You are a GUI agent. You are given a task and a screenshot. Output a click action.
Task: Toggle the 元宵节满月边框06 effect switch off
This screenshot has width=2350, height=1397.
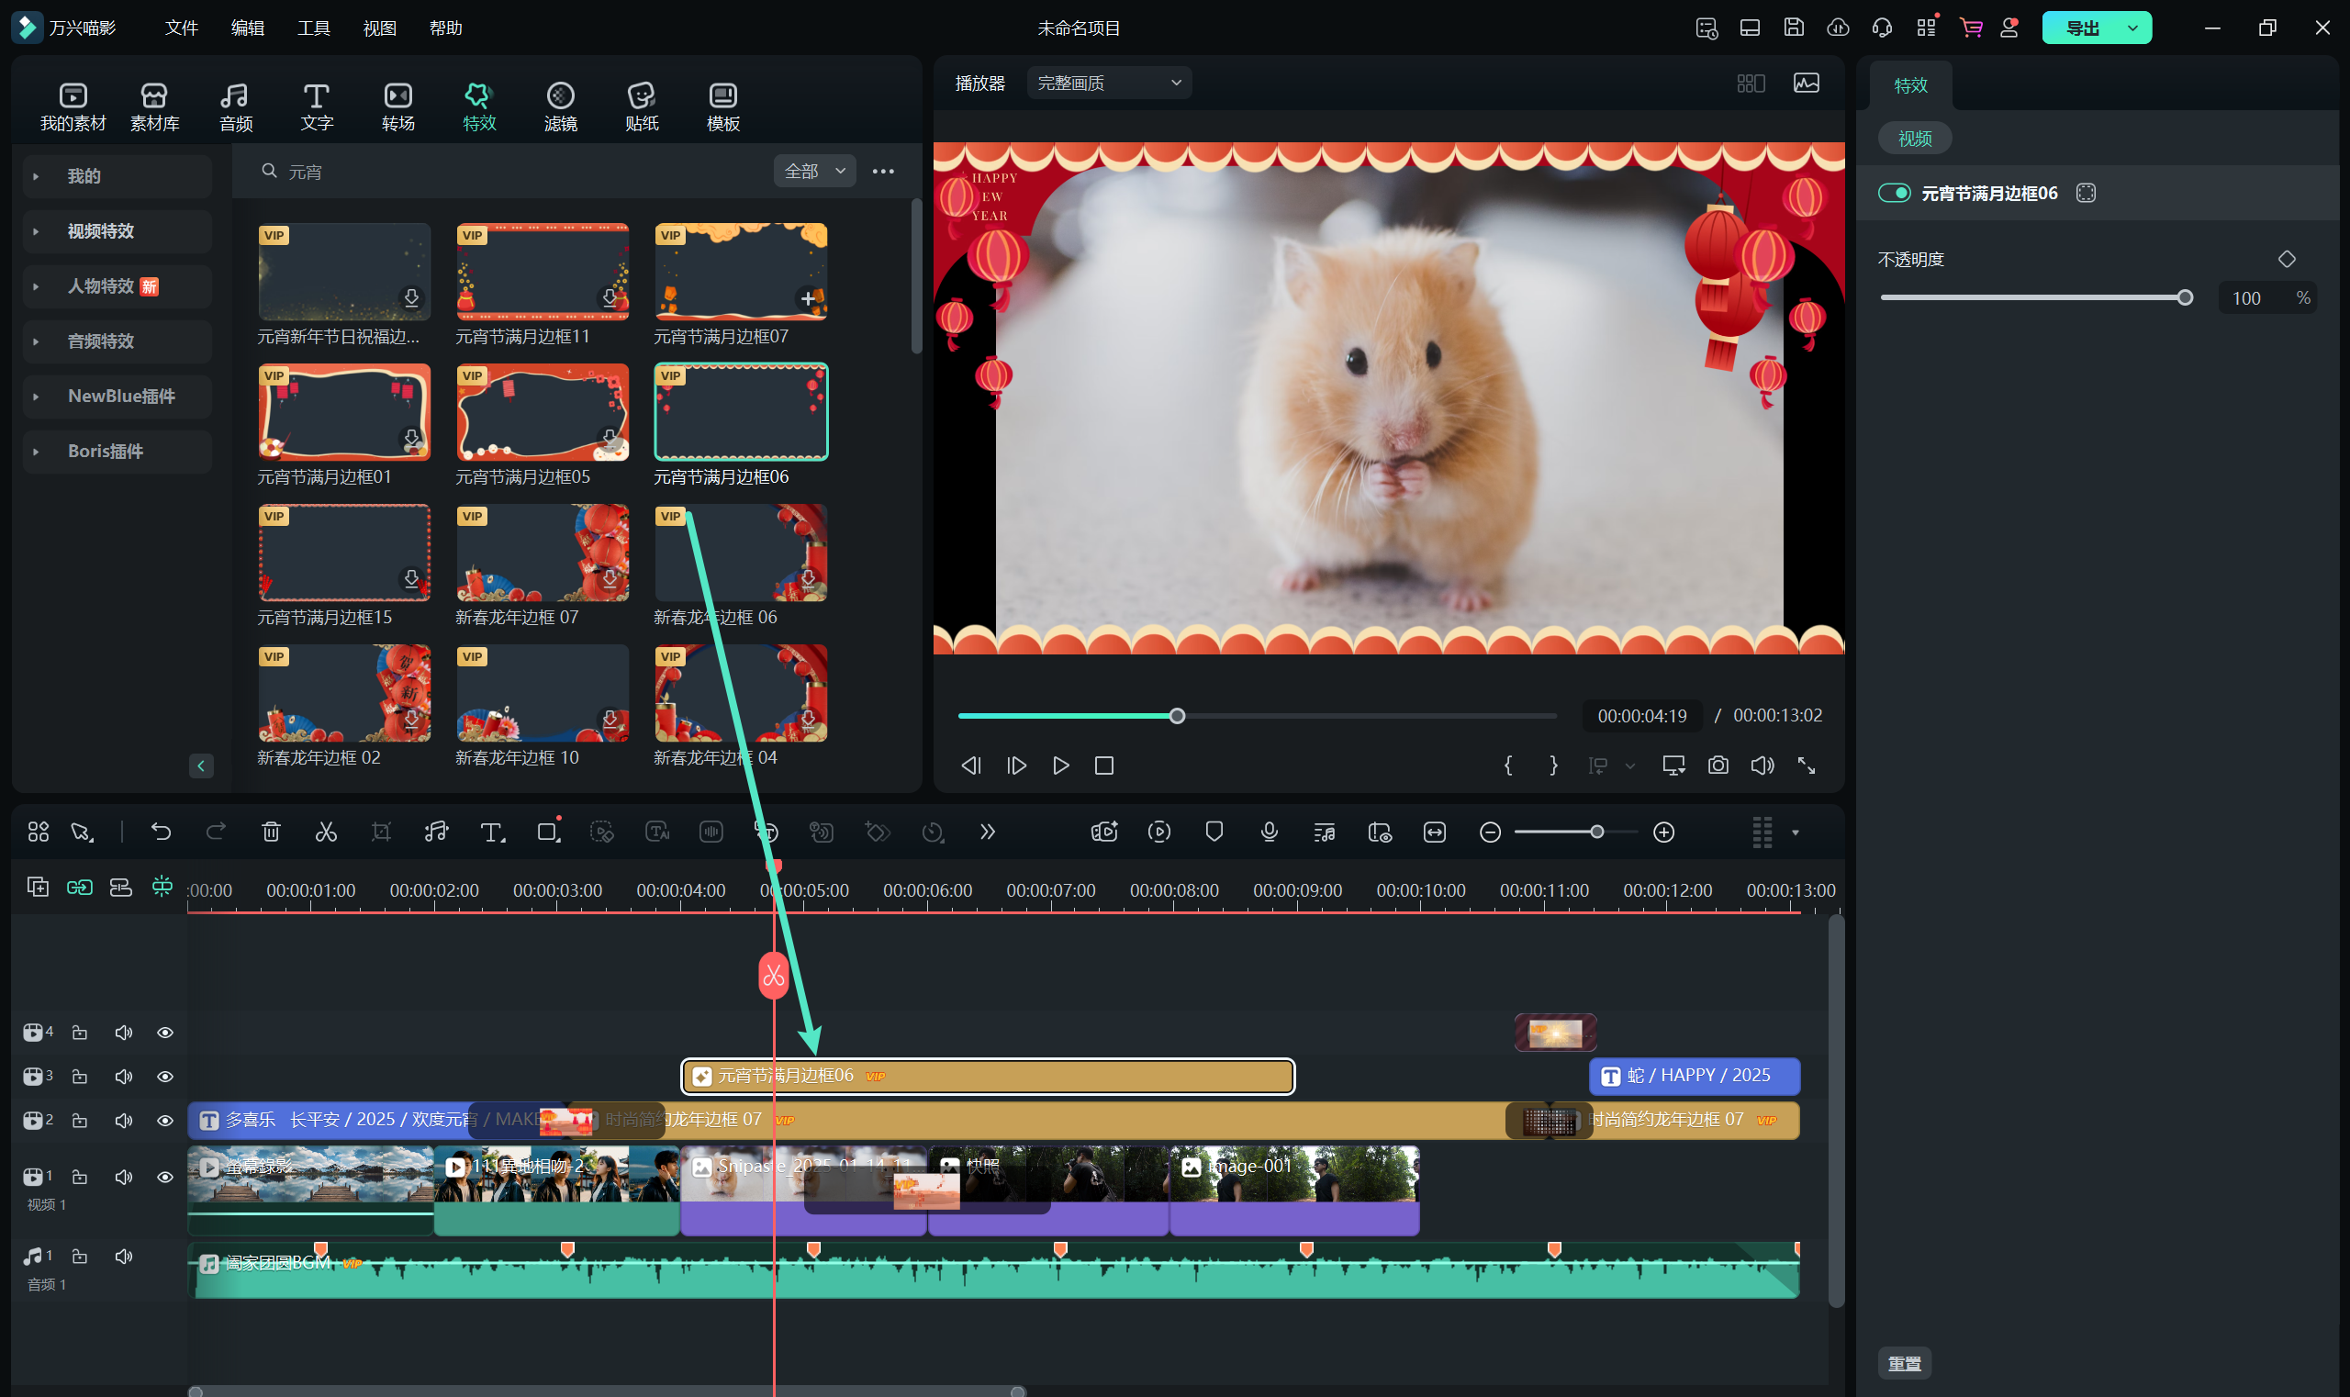tap(1894, 193)
